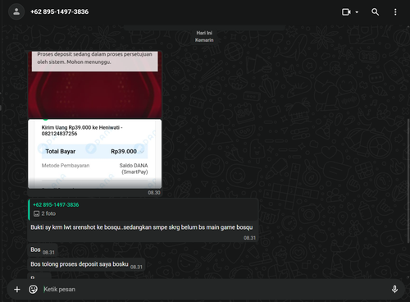Viewport: 410px width, 302px height.
Task: Open the deposit process screenshot image
Action: (x=95, y=85)
